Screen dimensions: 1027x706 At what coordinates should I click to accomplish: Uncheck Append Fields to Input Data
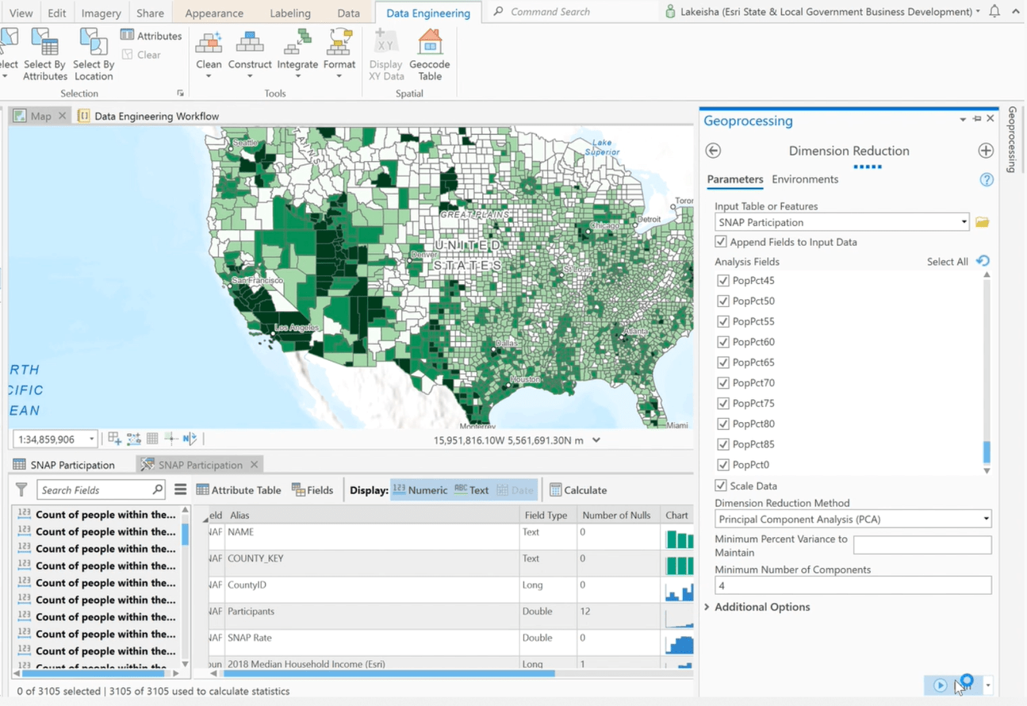coord(720,242)
